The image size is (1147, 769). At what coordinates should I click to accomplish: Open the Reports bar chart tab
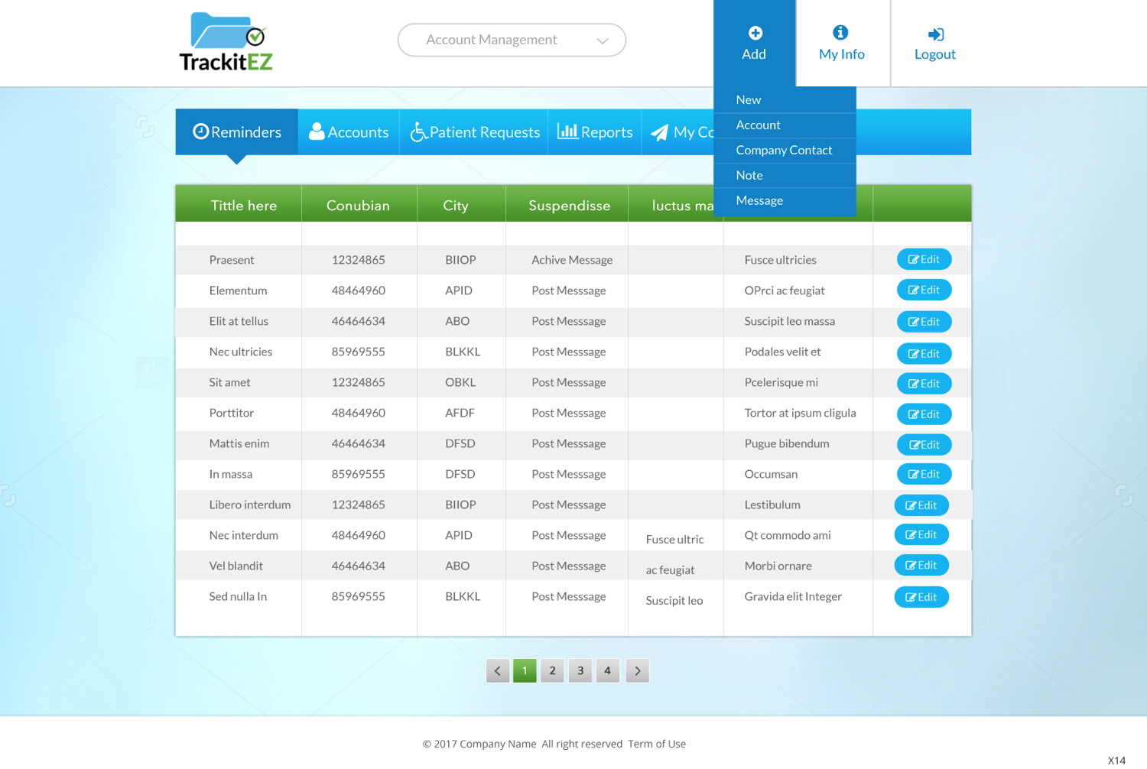pos(595,132)
